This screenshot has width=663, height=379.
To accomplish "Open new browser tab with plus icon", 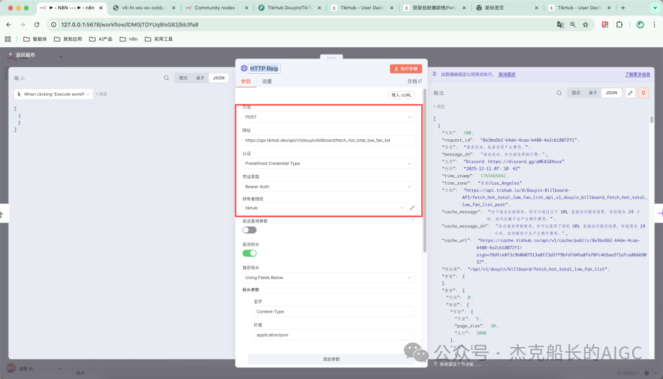I will 623,7.
